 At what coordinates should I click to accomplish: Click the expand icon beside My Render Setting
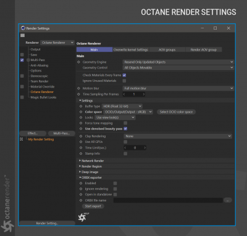[x=22, y=139]
